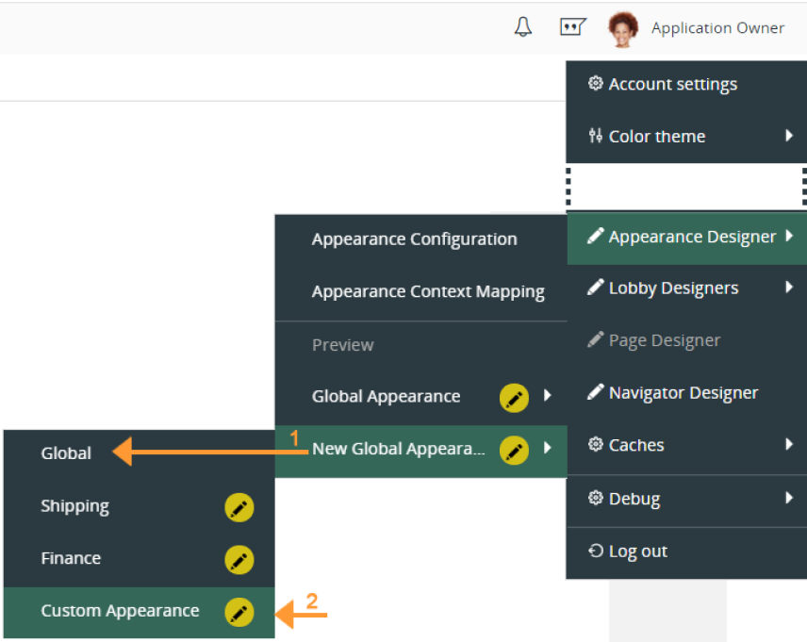This screenshot has width=807, height=642.
Task: Click the notification bell icon
Action: pos(522,27)
